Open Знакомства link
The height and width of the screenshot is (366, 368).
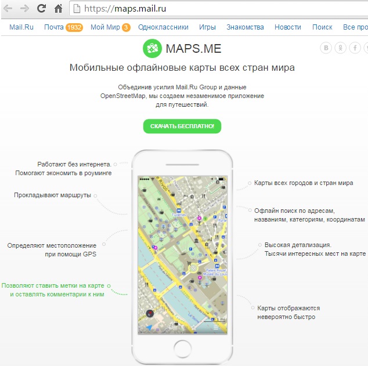(x=245, y=27)
